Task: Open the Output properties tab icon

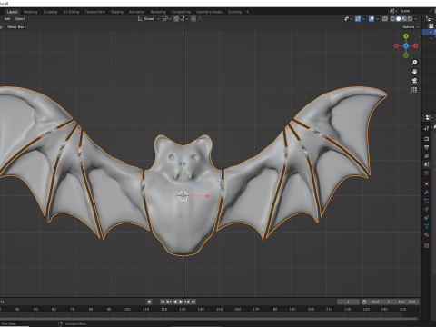Action: [x=427, y=147]
